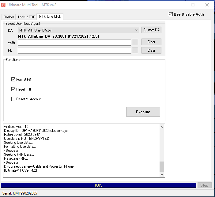This screenshot has width=215, height=197.
Task: Click the '[UltimateMTK Ver. 4.2]' log line
Action: (21, 170)
